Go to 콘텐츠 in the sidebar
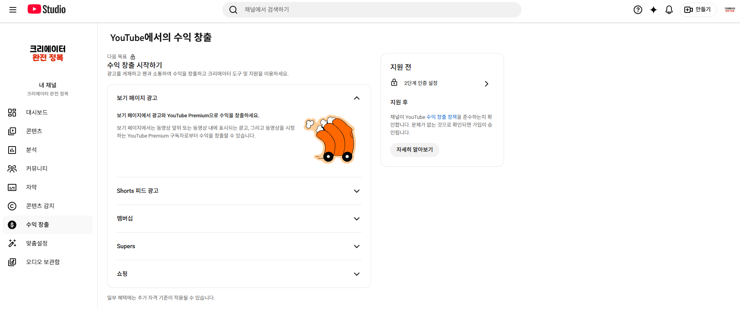Screen dimensions: 740x309 [48, 131]
